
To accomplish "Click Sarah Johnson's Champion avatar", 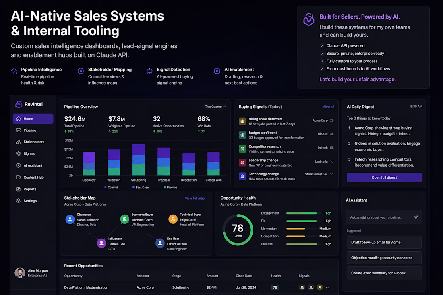I will point(70,219).
